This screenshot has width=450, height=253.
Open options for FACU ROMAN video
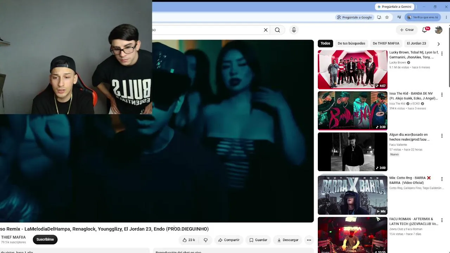click(442, 220)
